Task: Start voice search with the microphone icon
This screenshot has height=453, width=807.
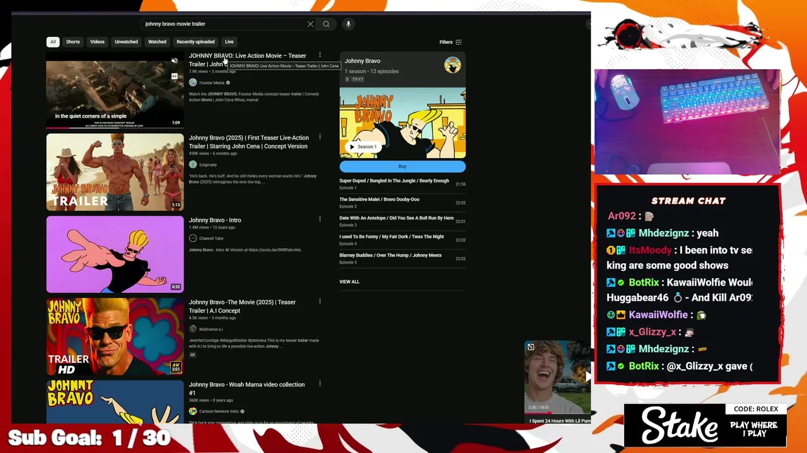Action: (x=348, y=24)
